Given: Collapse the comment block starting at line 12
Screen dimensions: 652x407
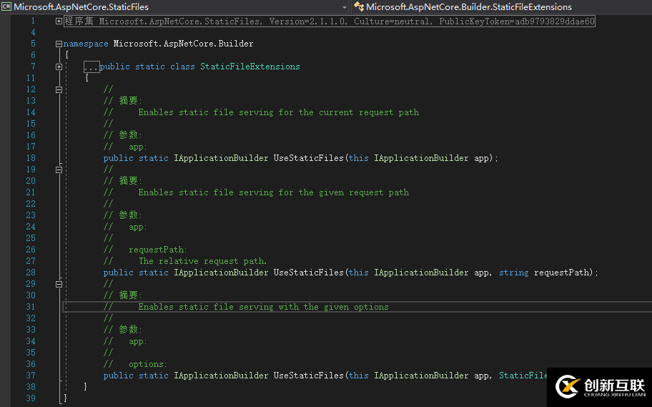Looking at the screenshot, I should click(x=59, y=89).
